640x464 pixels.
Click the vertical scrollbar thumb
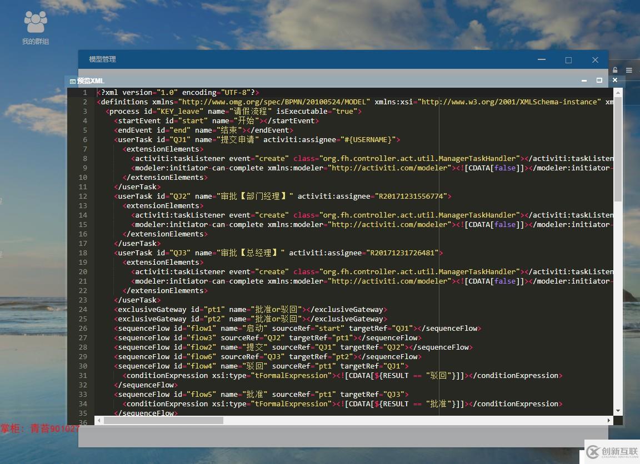pyautogui.click(x=618, y=150)
